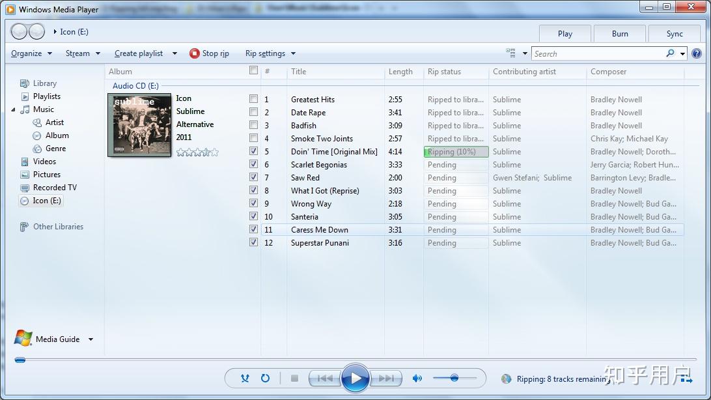The width and height of the screenshot is (711, 400).
Task: Switch to the Burn tab
Action: click(619, 33)
